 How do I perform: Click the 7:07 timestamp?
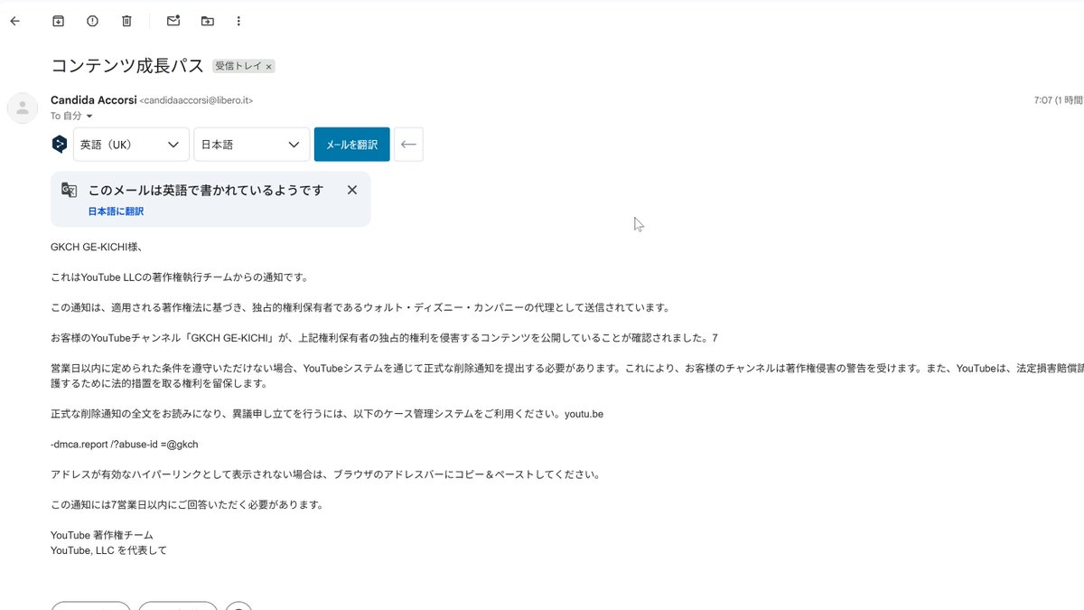[1043, 100]
